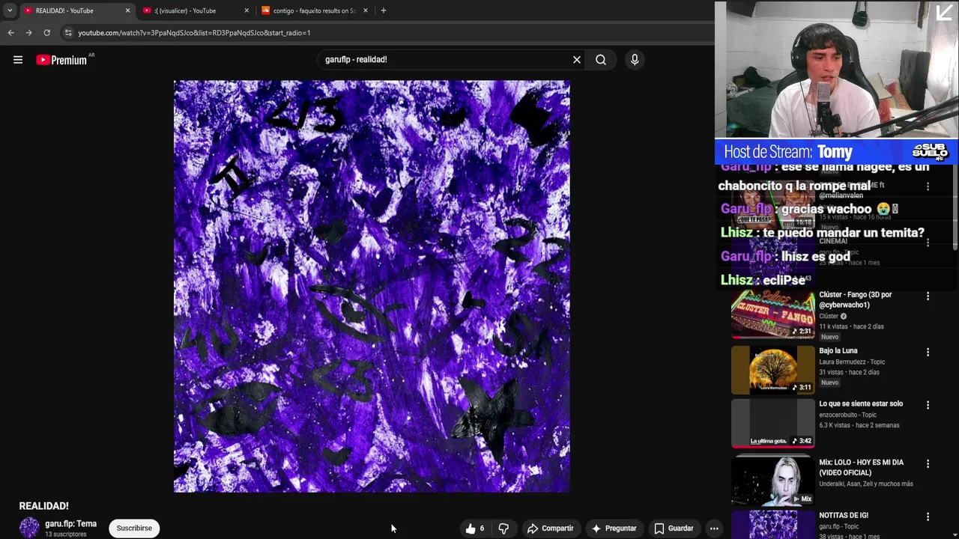Click '13 suscriptores' subscriber count
This screenshot has height=539, width=959.
[x=66, y=535]
